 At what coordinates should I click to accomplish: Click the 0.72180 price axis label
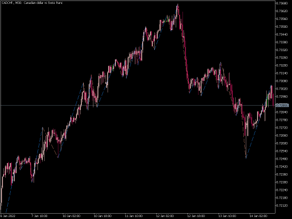(x=282, y=198)
